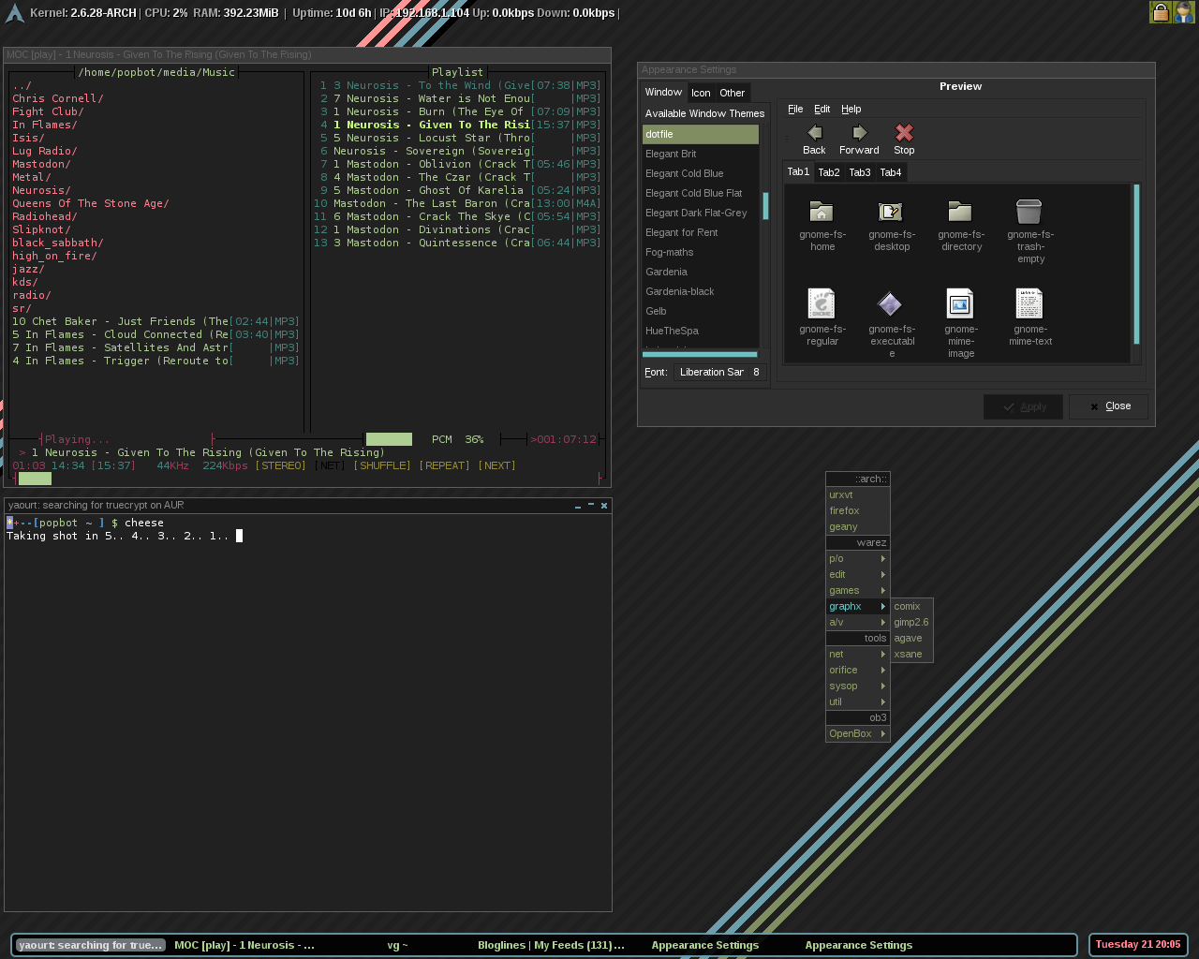1199x959 pixels.
Task: Switch to Tab3 in Preview
Action: pos(860,172)
